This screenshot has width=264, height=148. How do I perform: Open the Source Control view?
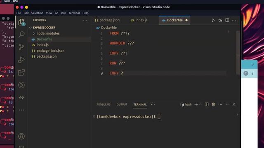(x=21, y=47)
